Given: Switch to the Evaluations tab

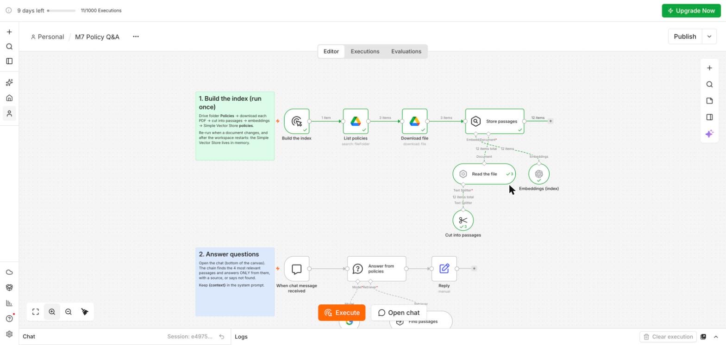Looking at the screenshot, I should 406,51.
